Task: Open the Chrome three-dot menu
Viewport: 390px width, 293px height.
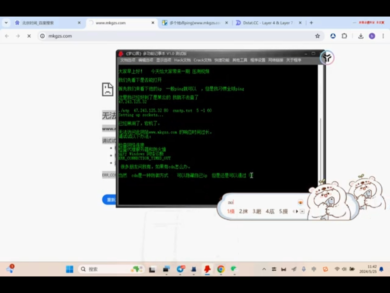Action: pos(383,36)
